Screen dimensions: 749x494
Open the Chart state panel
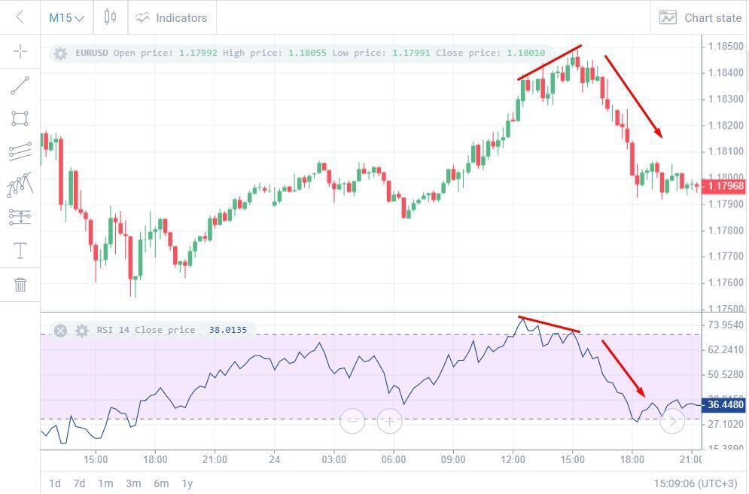(700, 17)
